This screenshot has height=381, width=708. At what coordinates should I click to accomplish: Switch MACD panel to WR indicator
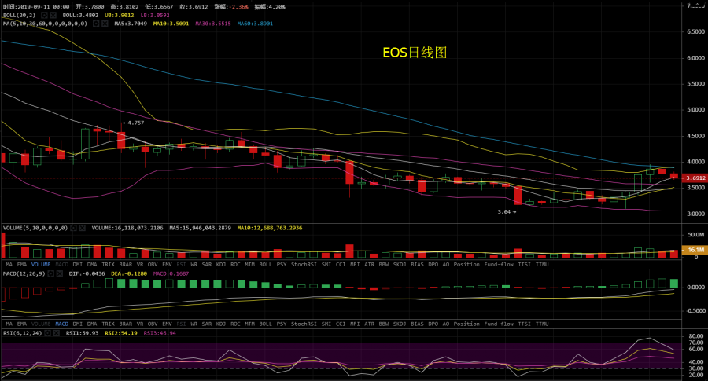click(194, 324)
